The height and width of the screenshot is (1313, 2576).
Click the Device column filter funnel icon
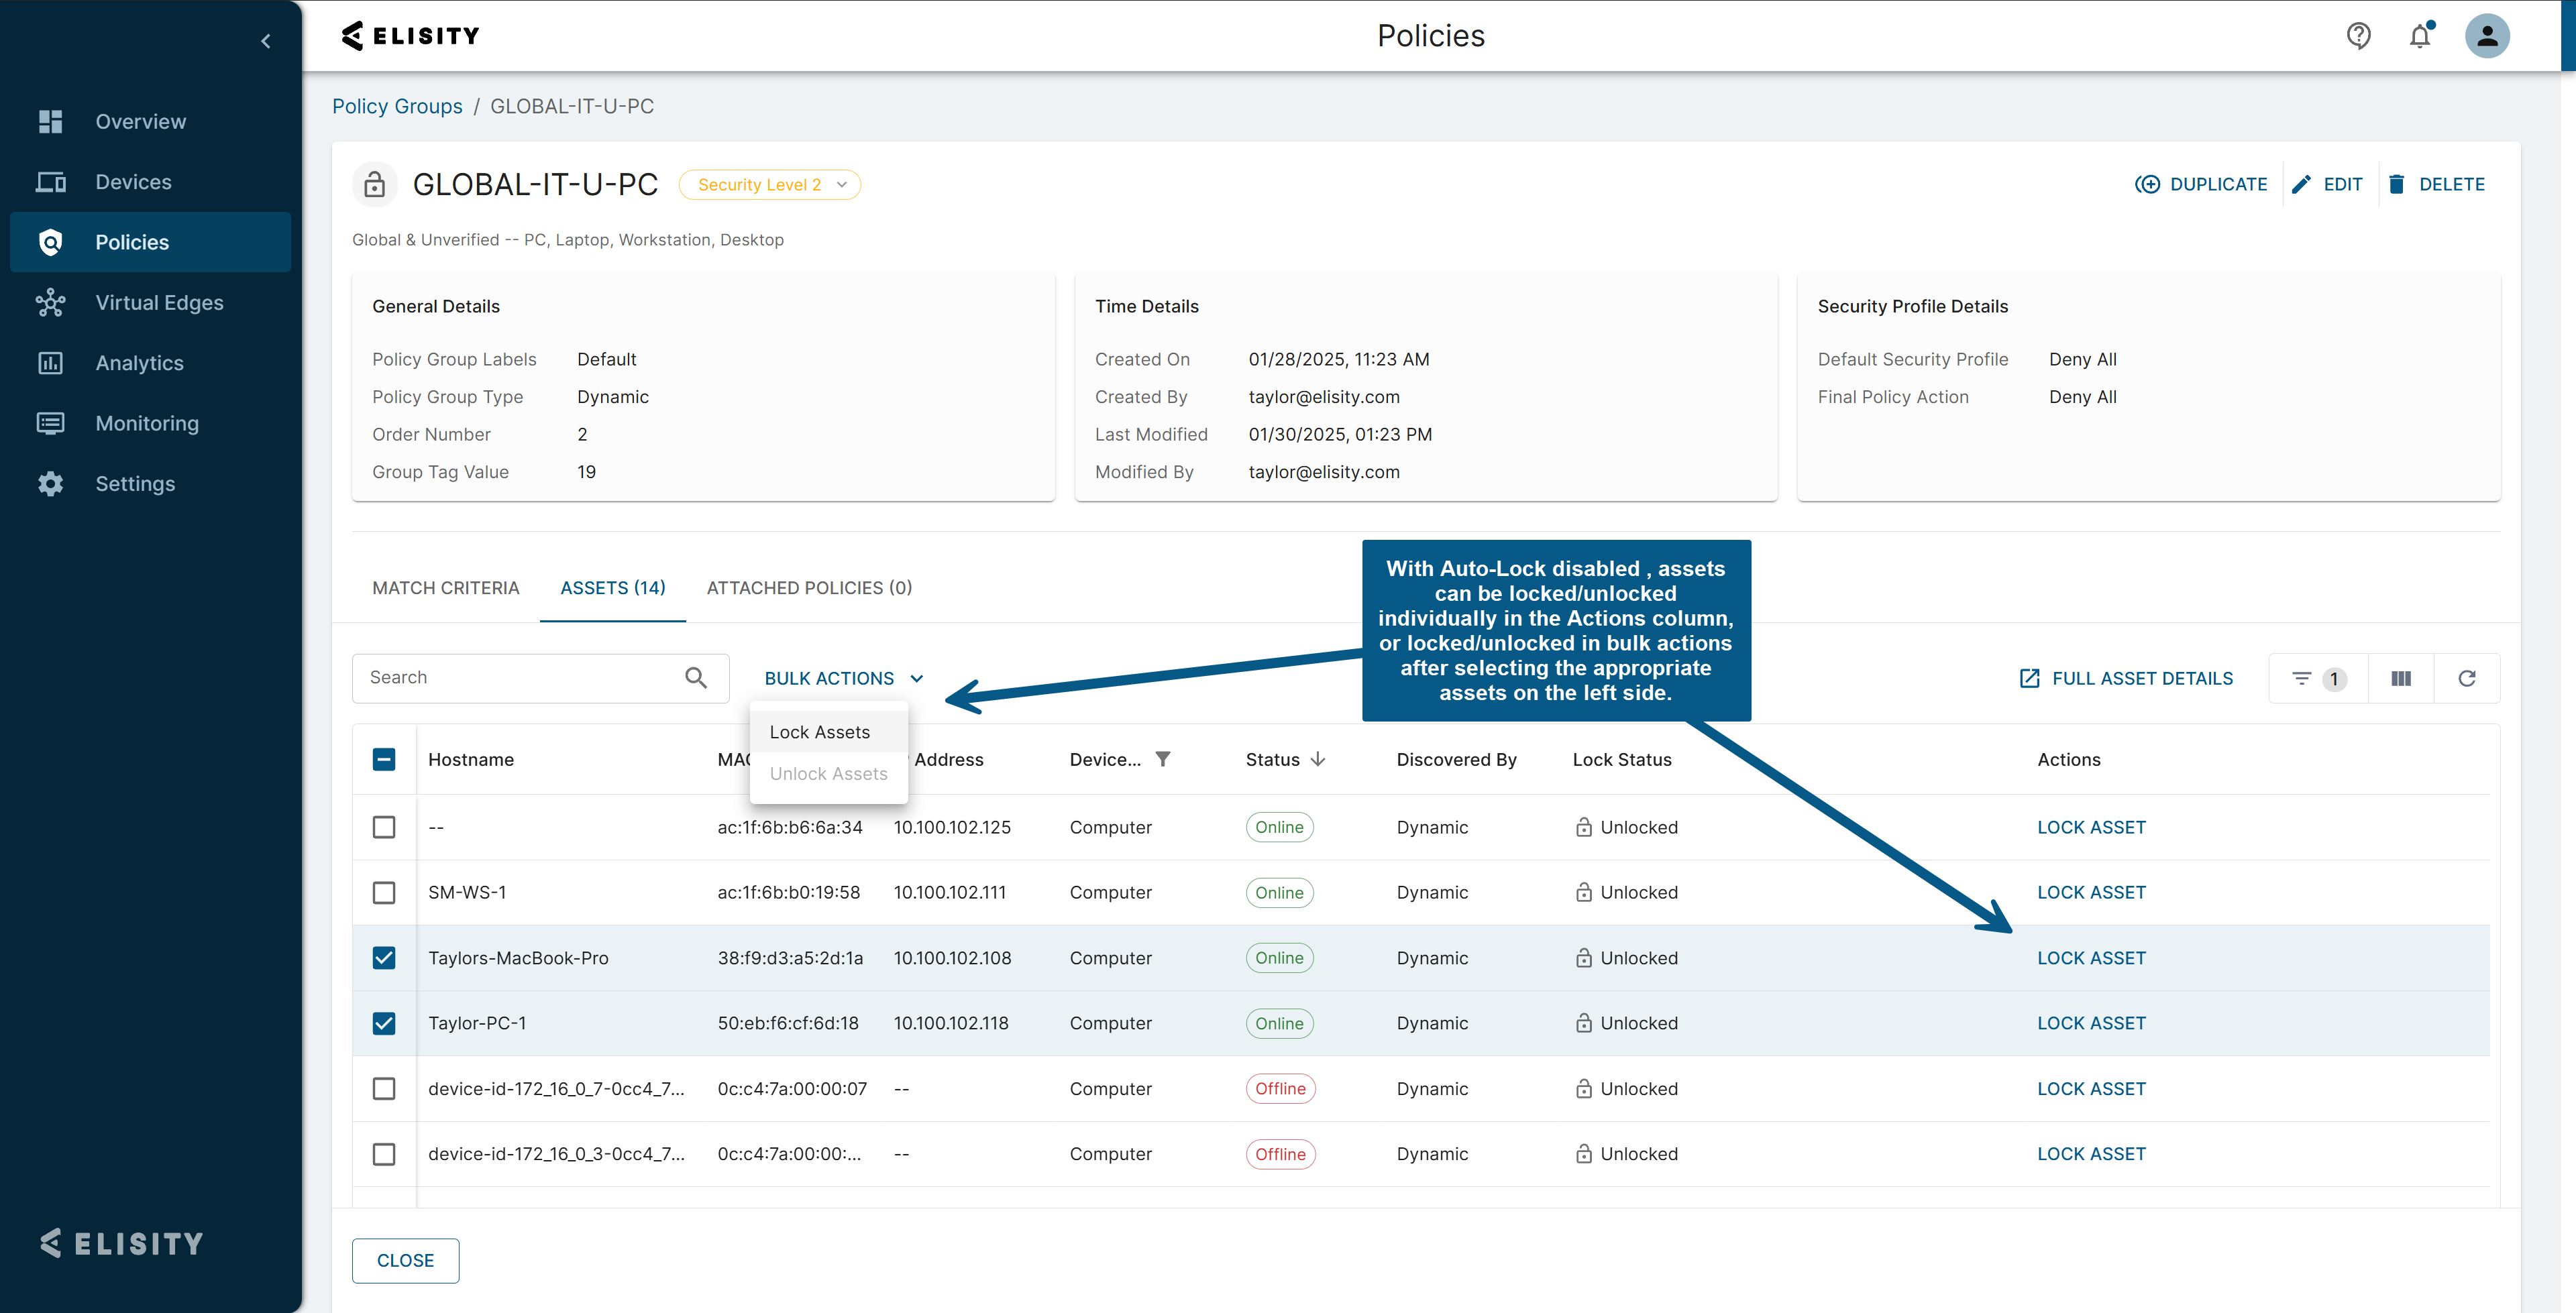click(1163, 759)
